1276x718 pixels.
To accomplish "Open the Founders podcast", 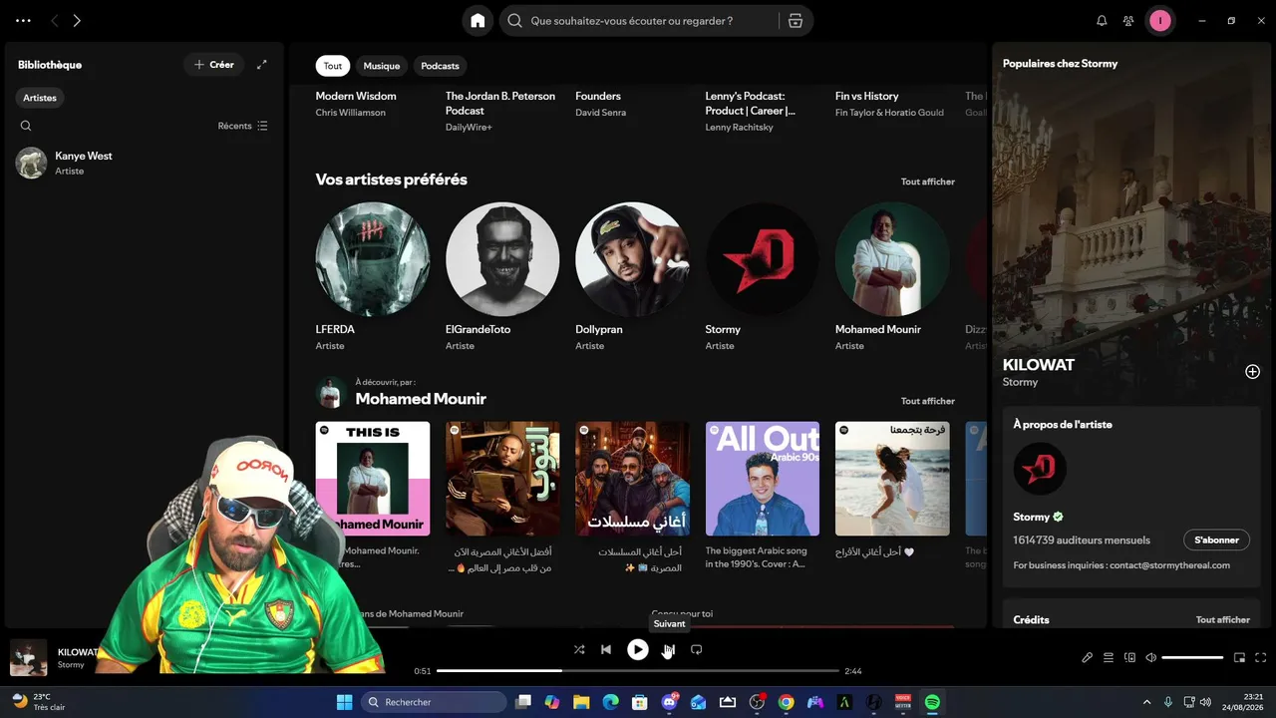I will tap(598, 96).
